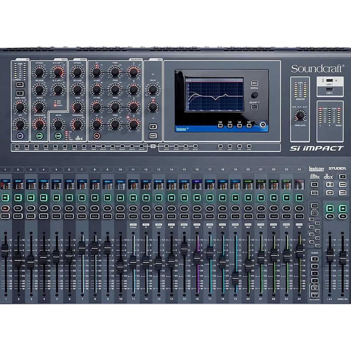Click the L&R master fader cap

[330, 256]
